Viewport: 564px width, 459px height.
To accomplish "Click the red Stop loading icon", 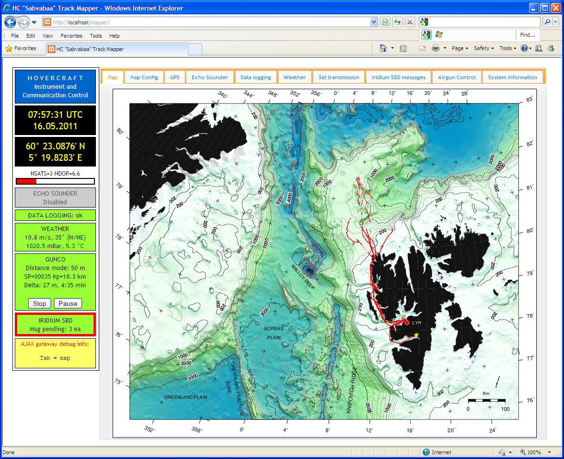I will (x=409, y=22).
